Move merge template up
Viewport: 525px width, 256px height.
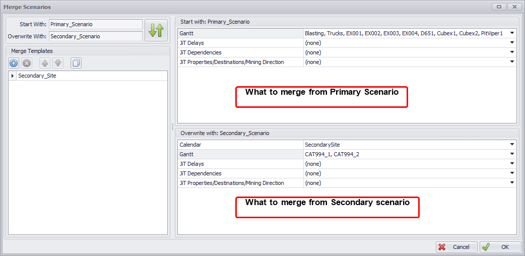coord(44,63)
